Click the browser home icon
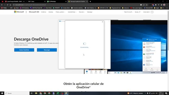 [10, 5]
